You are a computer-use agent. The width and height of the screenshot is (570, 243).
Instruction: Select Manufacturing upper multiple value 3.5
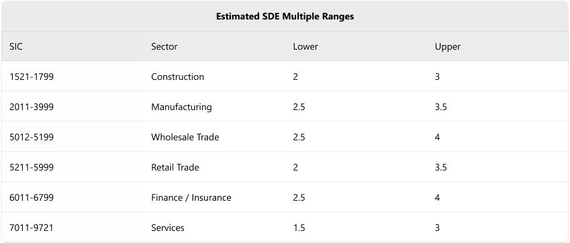pyautogui.click(x=440, y=107)
